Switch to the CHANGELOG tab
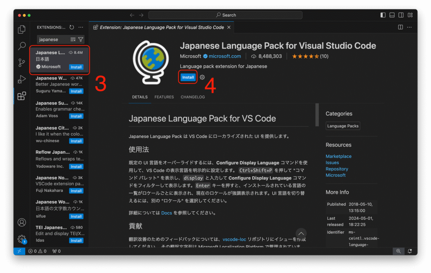 click(x=193, y=97)
